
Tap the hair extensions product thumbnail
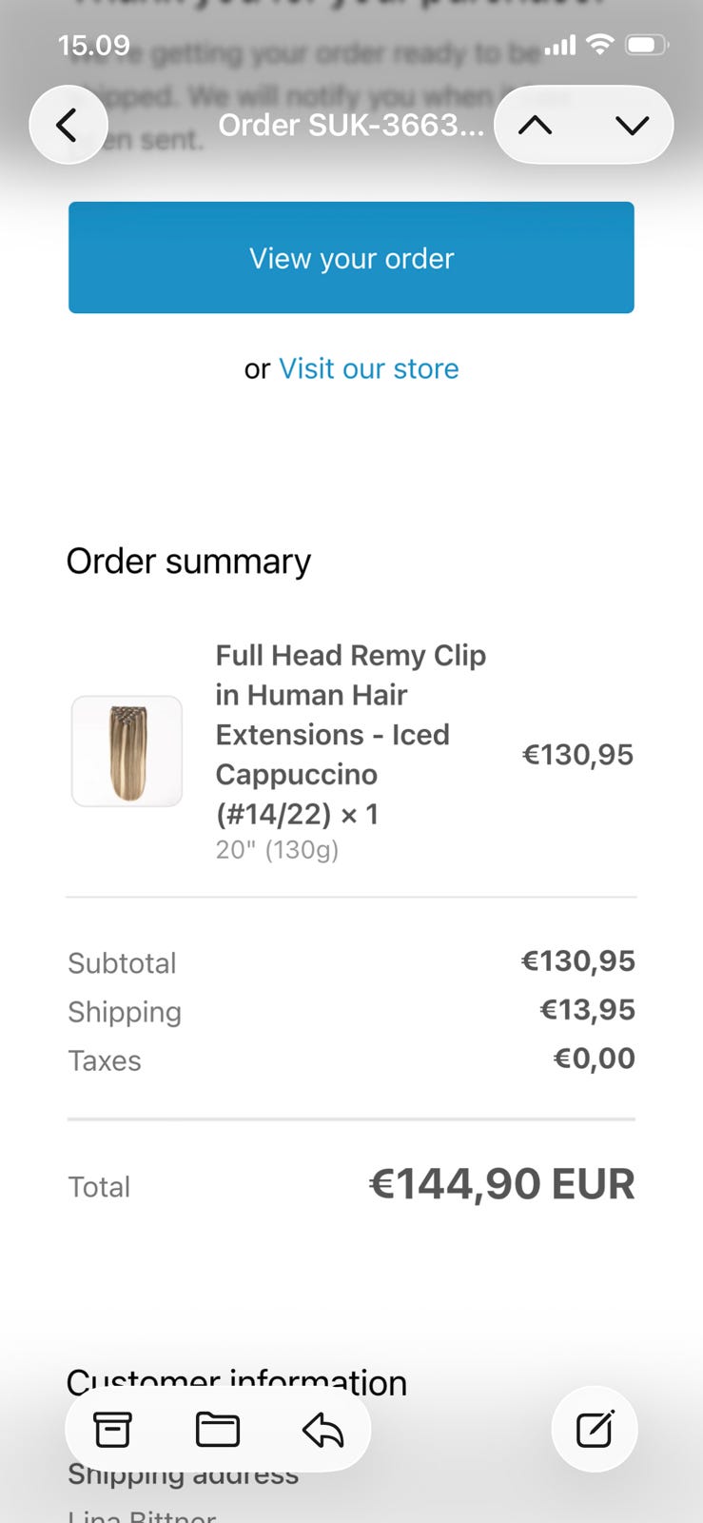[127, 751]
